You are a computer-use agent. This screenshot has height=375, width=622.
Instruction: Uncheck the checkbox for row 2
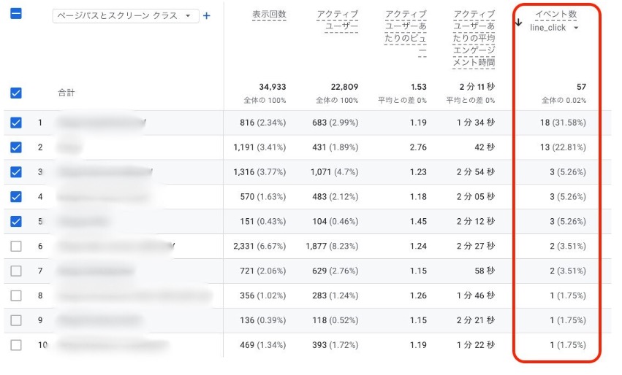(16, 147)
